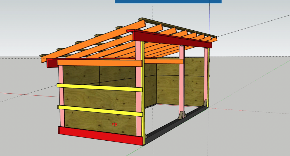Select the dark red beam end at the low roof corner

(x=52, y=63)
